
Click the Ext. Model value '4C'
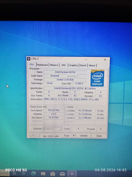point(75,96)
